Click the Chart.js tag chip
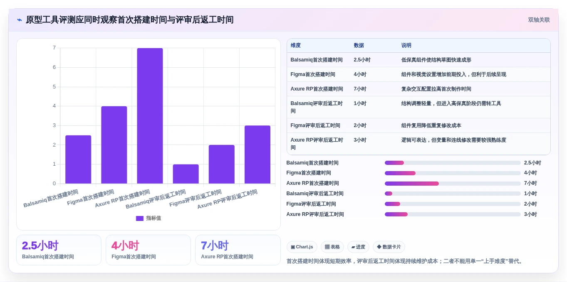Image resolution: width=567 pixels, height=282 pixels. click(302, 247)
